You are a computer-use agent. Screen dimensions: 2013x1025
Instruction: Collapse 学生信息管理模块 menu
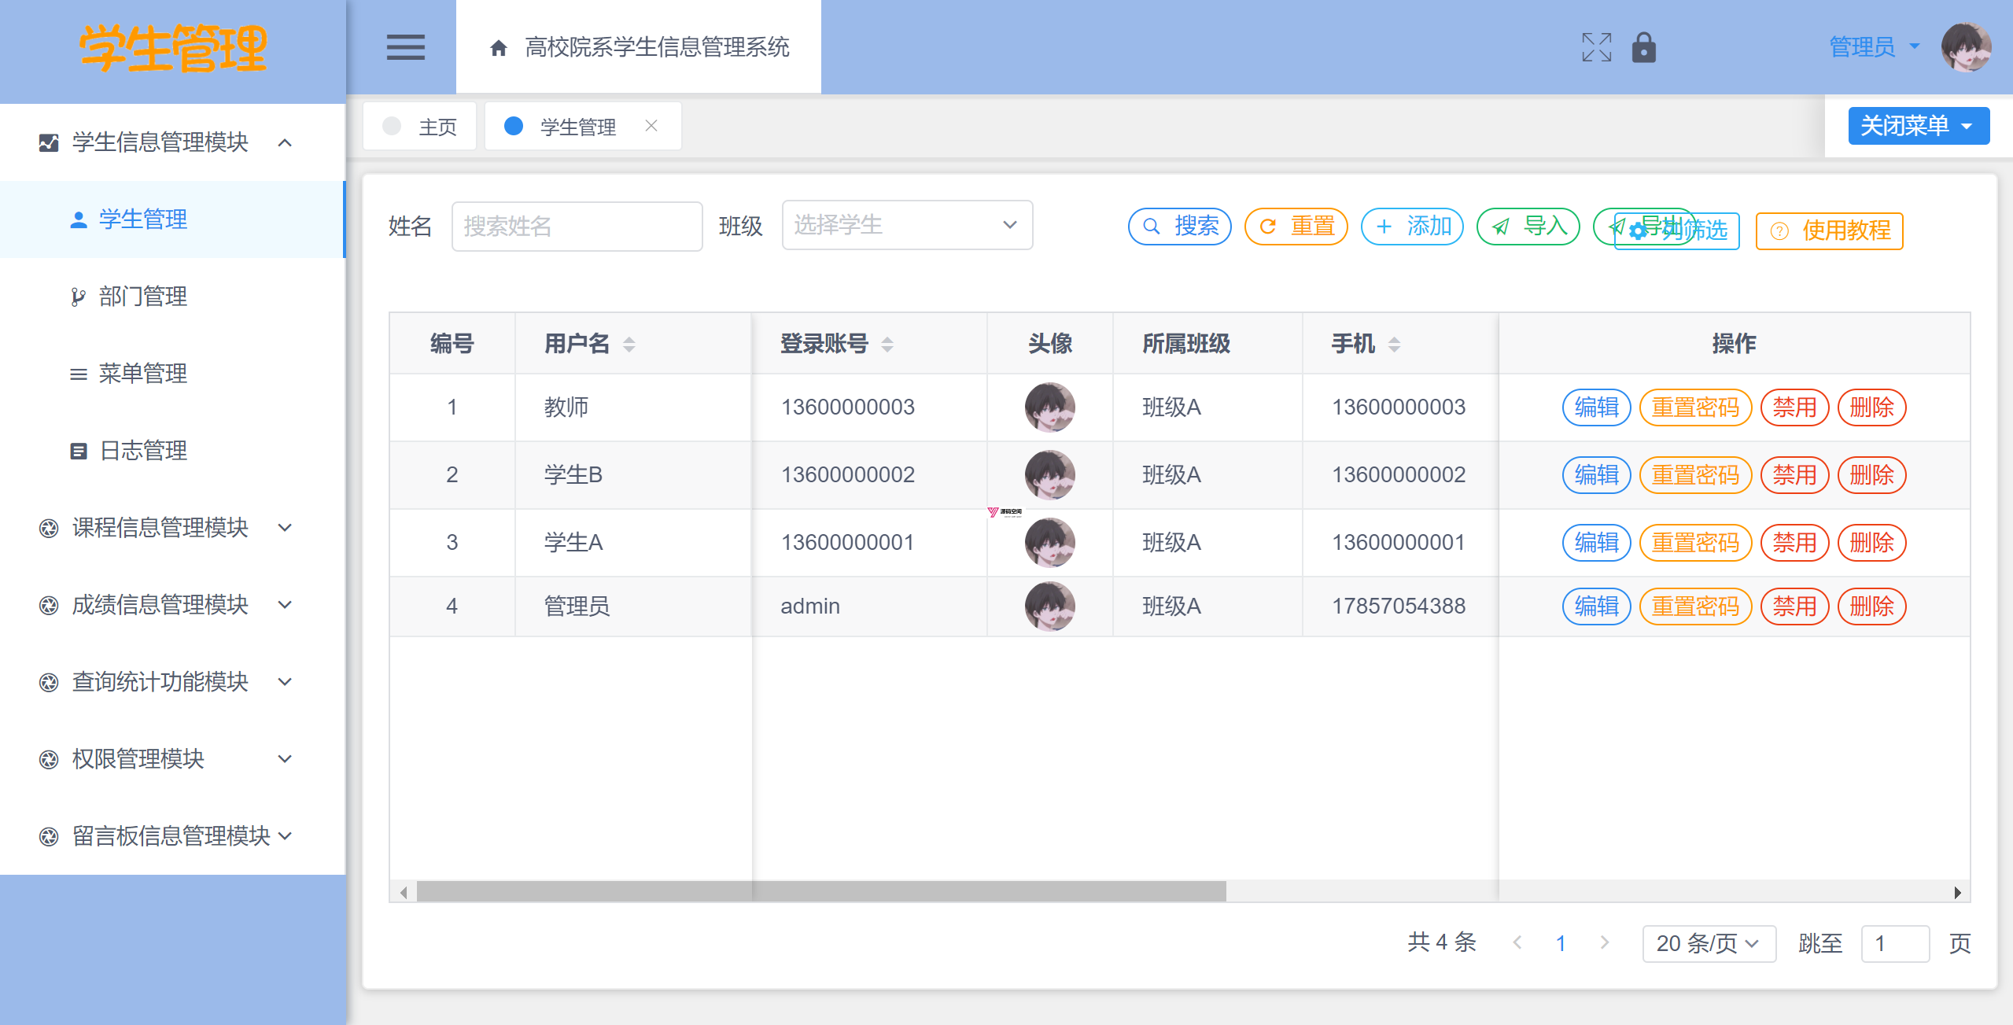point(173,142)
